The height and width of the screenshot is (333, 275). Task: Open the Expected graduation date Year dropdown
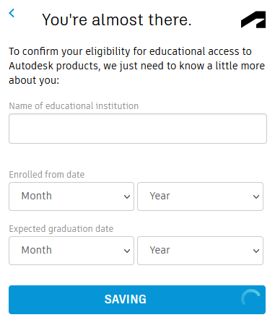tap(200, 251)
